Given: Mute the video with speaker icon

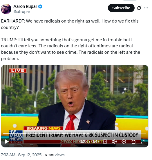Looking at the screenshot, I should pos(114,142).
